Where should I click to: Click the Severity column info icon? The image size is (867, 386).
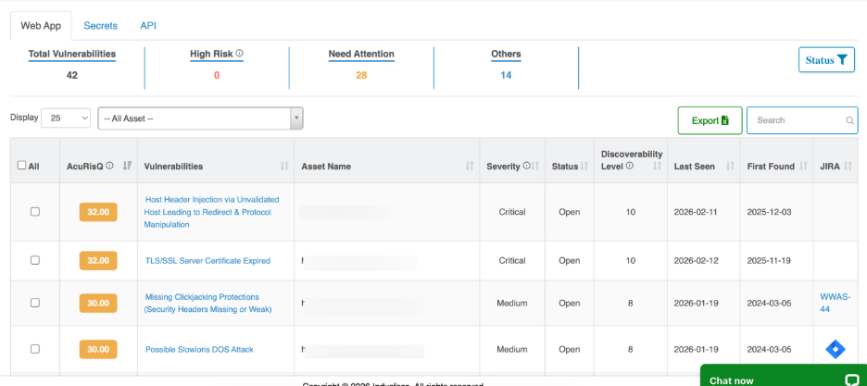click(527, 166)
